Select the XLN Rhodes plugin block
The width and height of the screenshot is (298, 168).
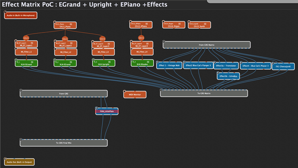coord(142,63)
